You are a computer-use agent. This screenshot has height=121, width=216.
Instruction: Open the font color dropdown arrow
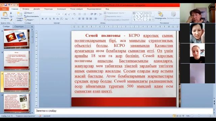pos(75,19)
